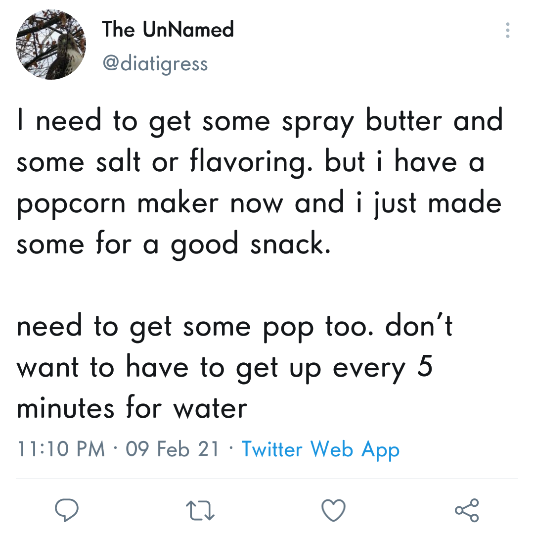The width and height of the screenshot is (534, 538).
Task: Click the words 'minutes for water'
Action: 132,408
